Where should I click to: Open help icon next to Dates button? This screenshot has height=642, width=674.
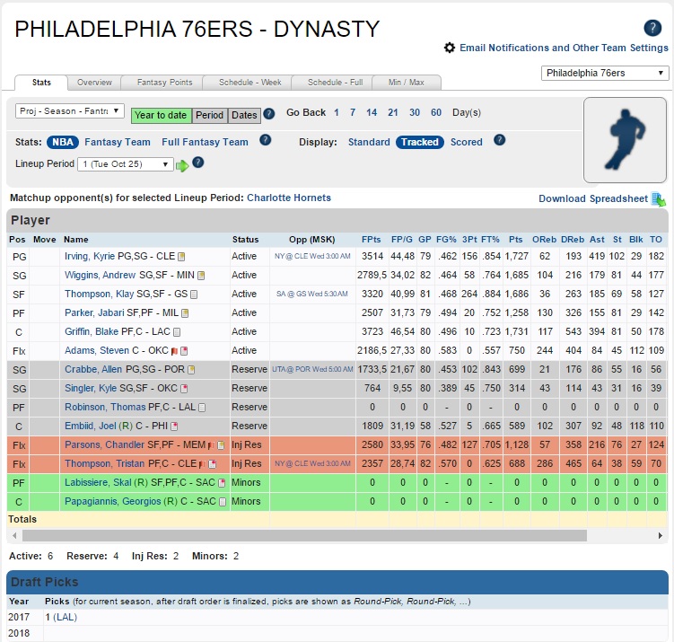[269, 114]
